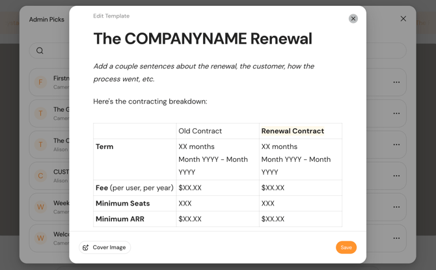This screenshot has height=270, width=436.
Task: Open the ellipsis menu for the 'CUST' row
Action: coord(396,176)
